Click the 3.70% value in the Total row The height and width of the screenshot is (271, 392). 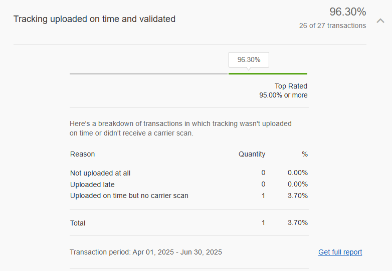pyautogui.click(x=298, y=222)
